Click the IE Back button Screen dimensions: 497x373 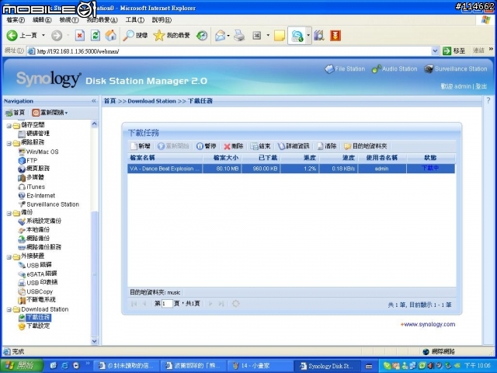coord(22,36)
